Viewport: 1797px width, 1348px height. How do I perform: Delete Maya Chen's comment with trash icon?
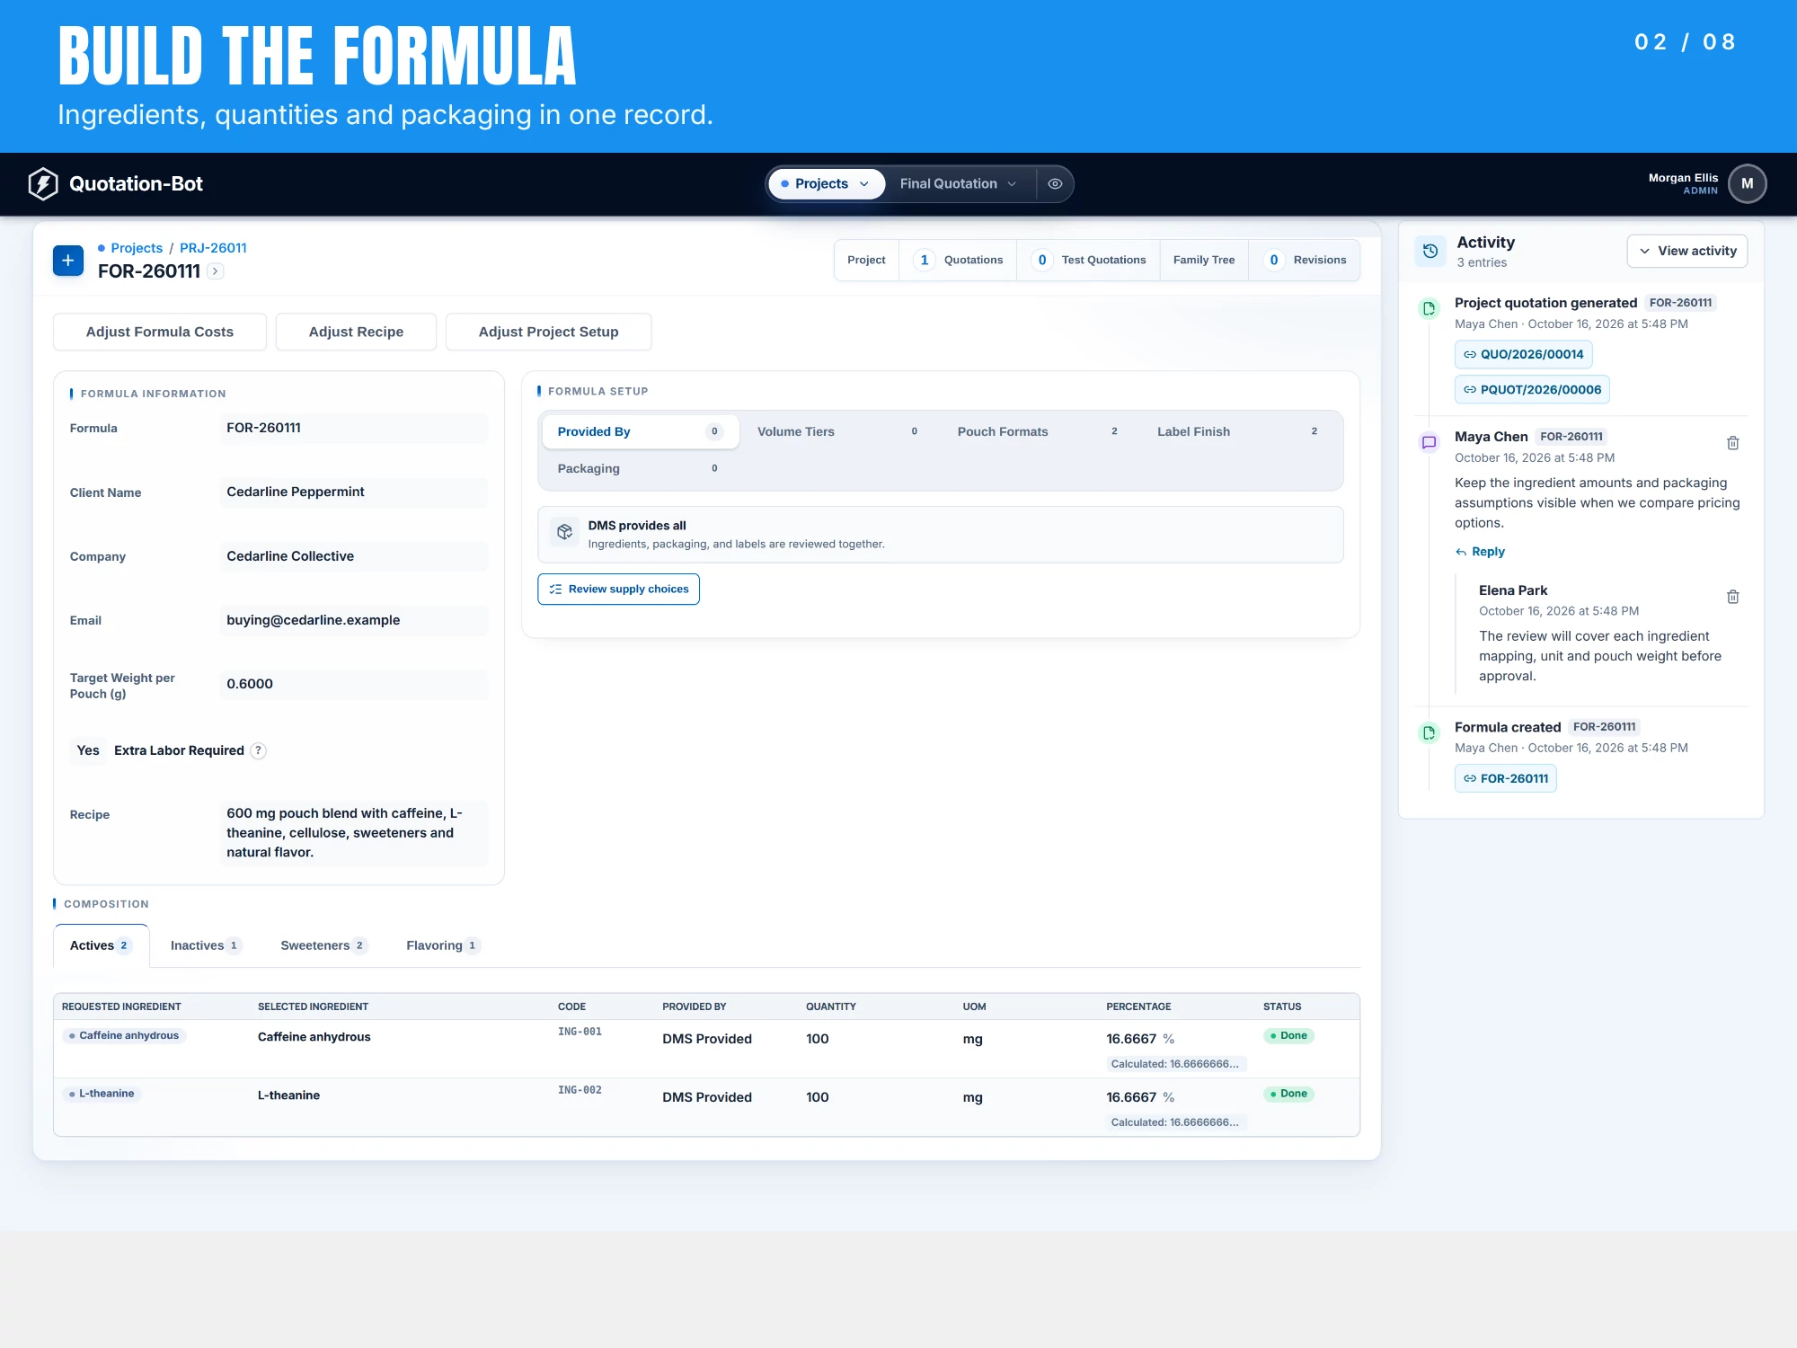tap(1733, 443)
